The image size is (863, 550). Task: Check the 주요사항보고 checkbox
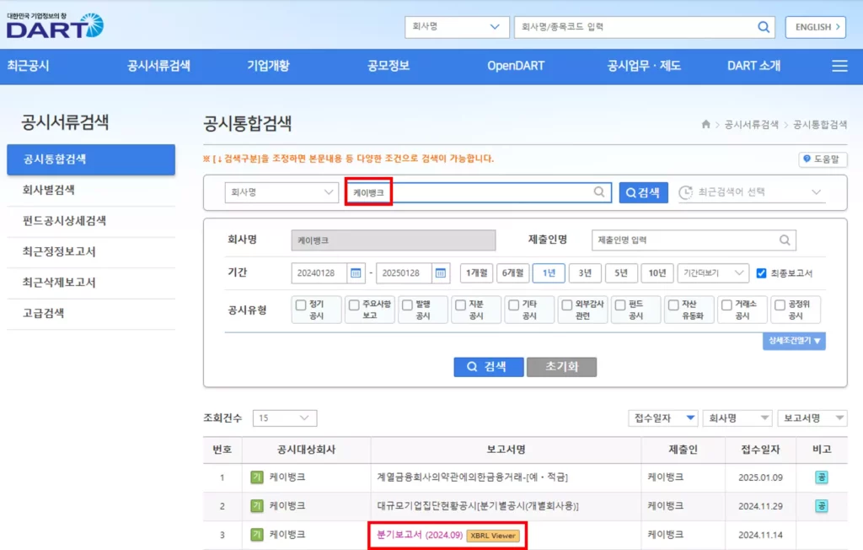354,305
